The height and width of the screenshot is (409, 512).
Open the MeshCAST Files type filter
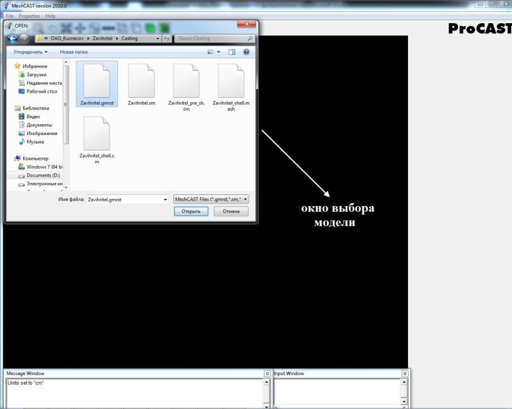pyautogui.click(x=211, y=199)
